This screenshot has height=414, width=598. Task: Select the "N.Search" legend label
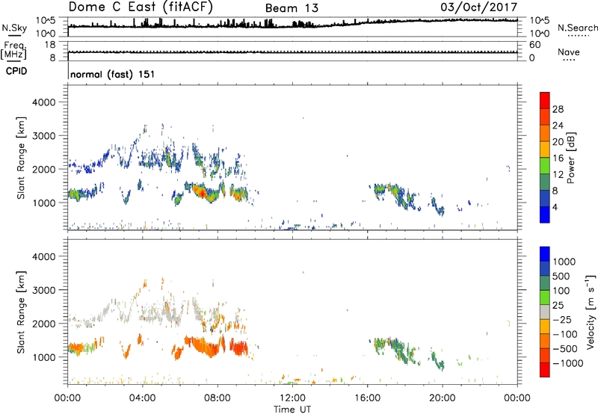click(x=578, y=28)
